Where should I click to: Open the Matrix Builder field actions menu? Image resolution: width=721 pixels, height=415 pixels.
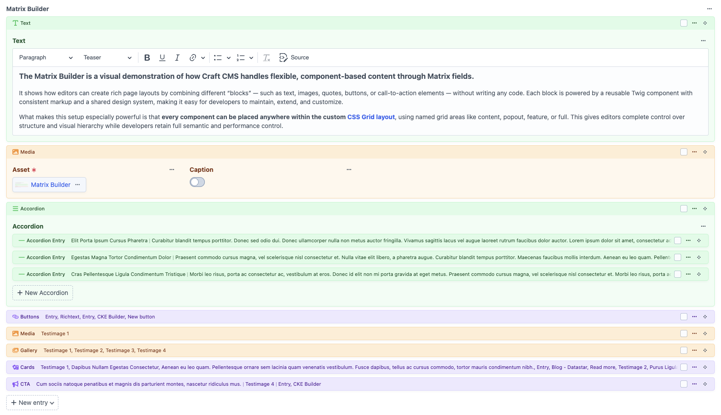709,9
